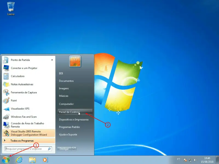Click the Conectar a um Projetor icon
Viewport: 219px width, 164px height.
tap(6, 68)
